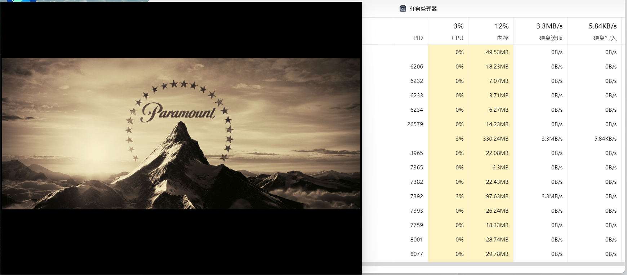Viewport: 627px width, 275px height.
Task: Click the Task Manager icon in title bar
Action: (403, 9)
